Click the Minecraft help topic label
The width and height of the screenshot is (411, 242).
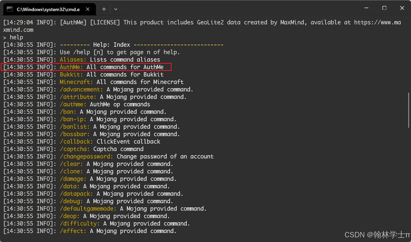click(76, 82)
